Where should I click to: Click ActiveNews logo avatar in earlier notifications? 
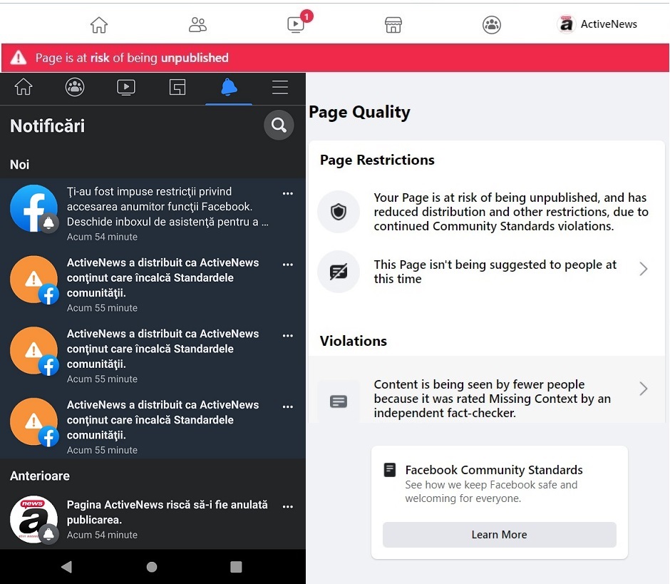33,519
